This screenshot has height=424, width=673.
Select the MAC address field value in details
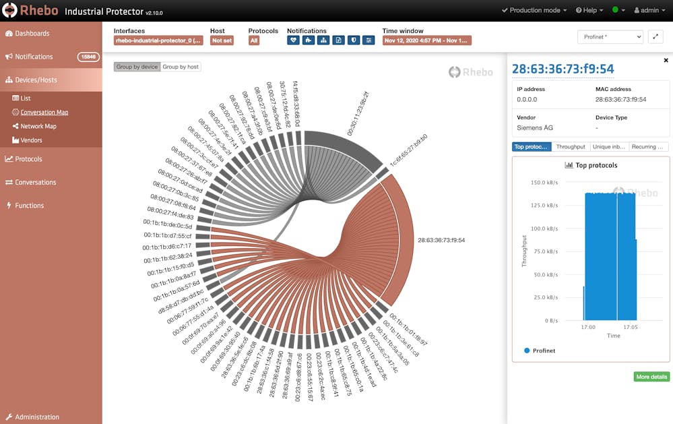coord(620,100)
